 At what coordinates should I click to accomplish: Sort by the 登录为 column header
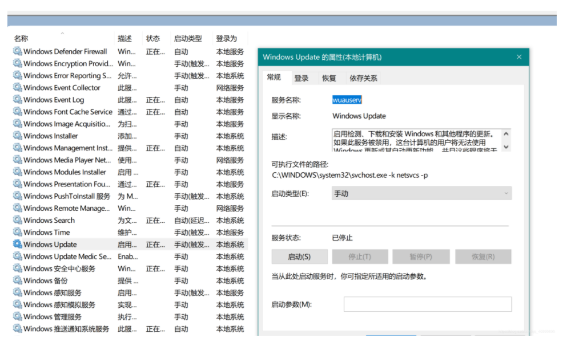click(226, 38)
